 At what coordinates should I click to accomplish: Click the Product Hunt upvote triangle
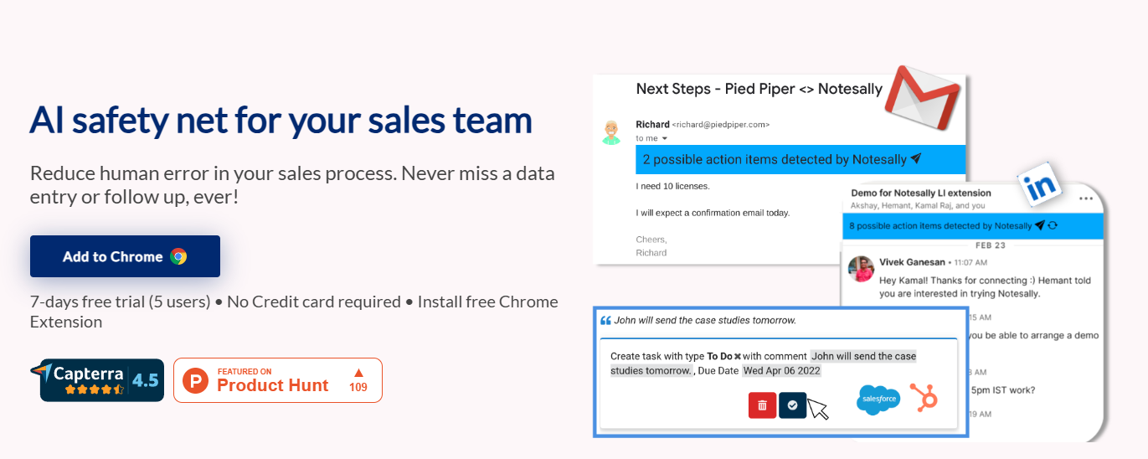358,373
